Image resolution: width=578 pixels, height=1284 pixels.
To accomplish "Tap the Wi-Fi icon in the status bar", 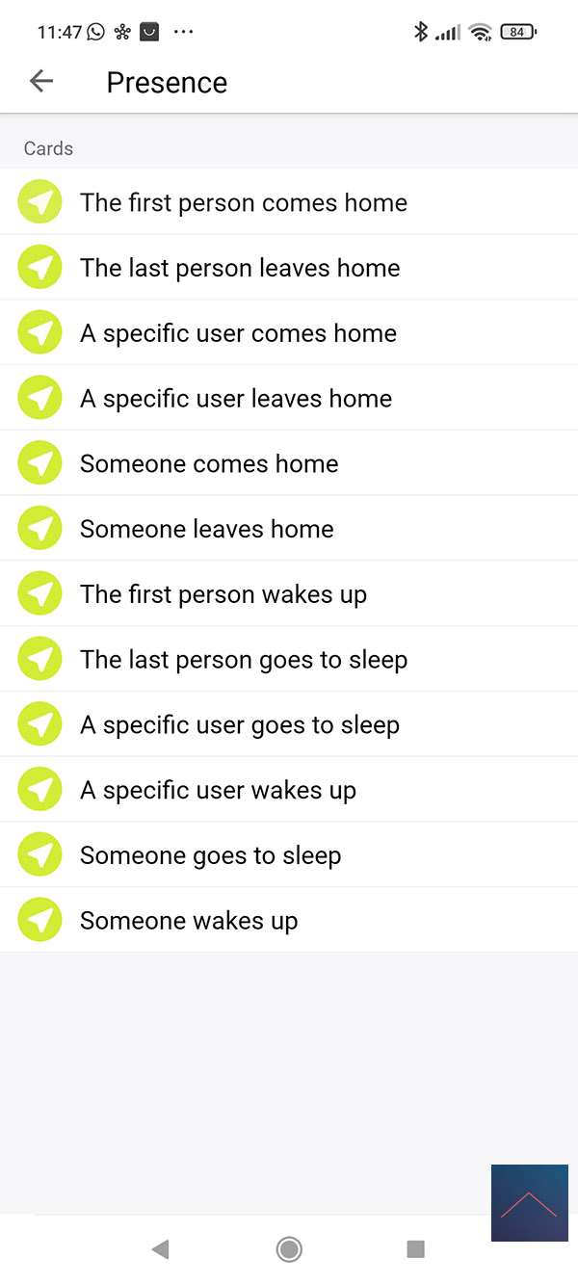I will 480,32.
